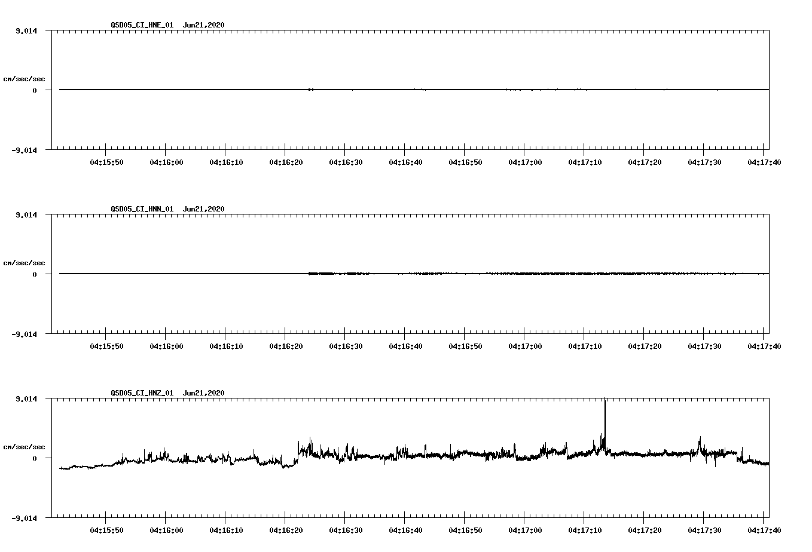Click the 04:16:40 time label under HNE chart

click(x=405, y=162)
